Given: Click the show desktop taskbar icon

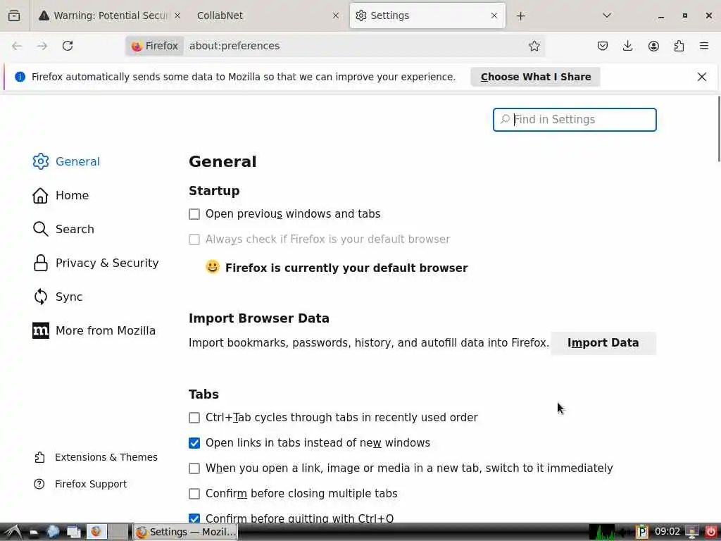Looking at the screenshot, I should 73,533.
